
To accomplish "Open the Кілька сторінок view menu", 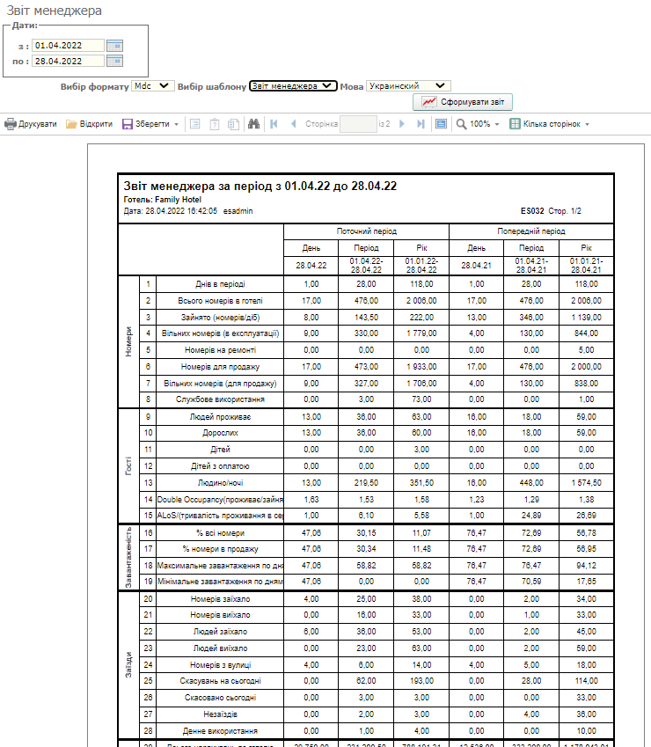I will [550, 124].
